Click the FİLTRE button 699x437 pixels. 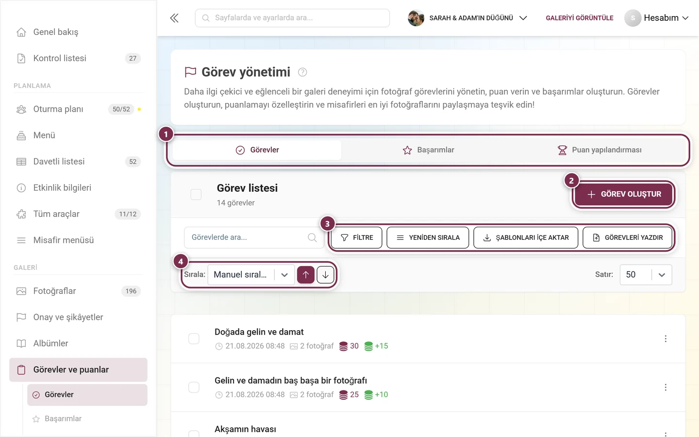357,237
